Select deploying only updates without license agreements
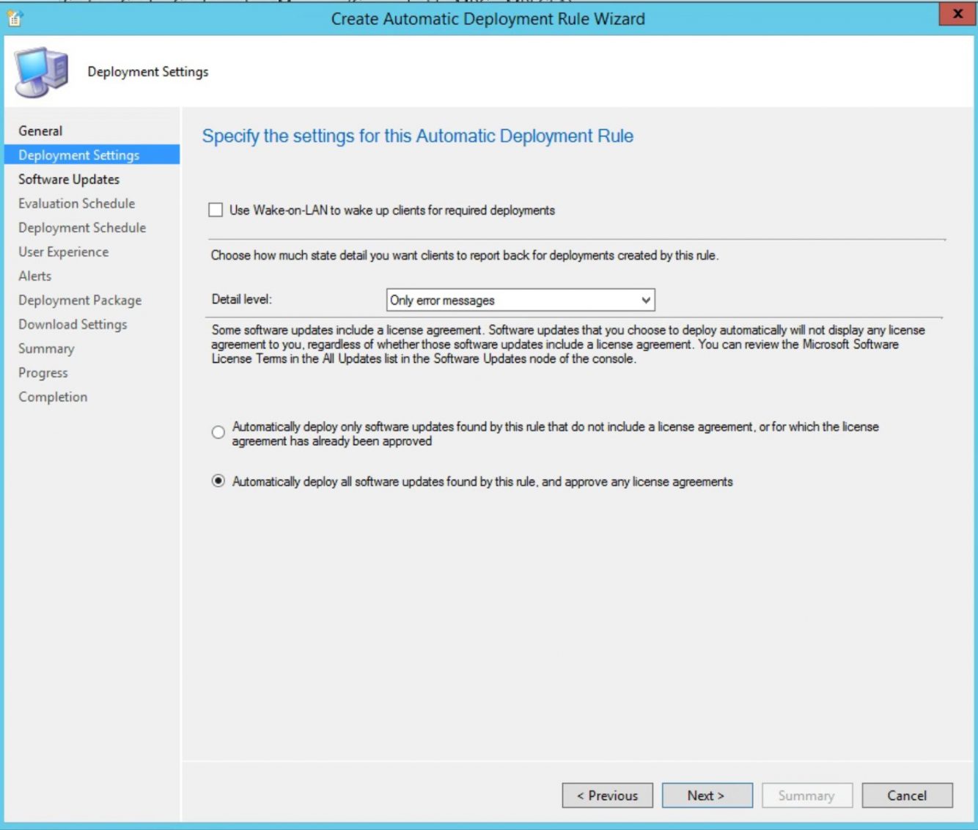The width and height of the screenshot is (978, 830). coord(218,433)
